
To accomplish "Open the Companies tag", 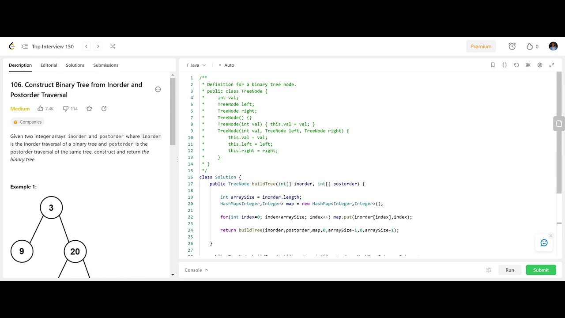I will coord(27,122).
